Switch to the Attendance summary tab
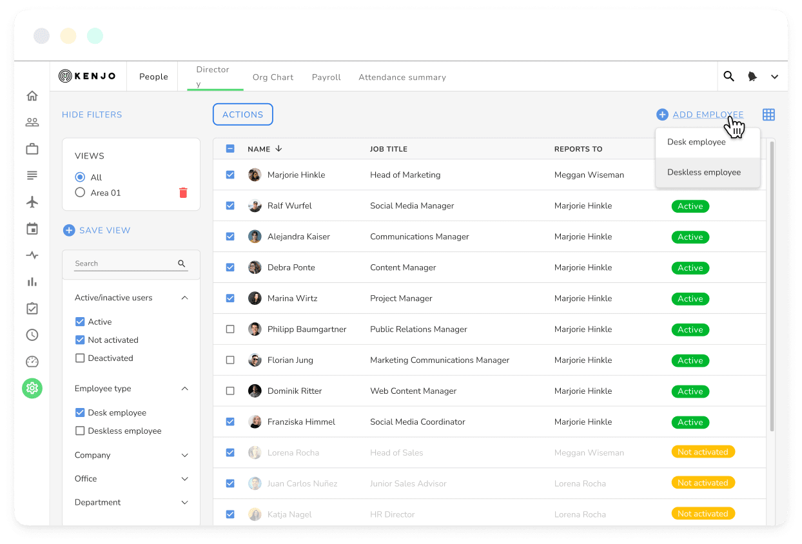The image size is (802, 544). pyautogui.click(x=402, y=77)
